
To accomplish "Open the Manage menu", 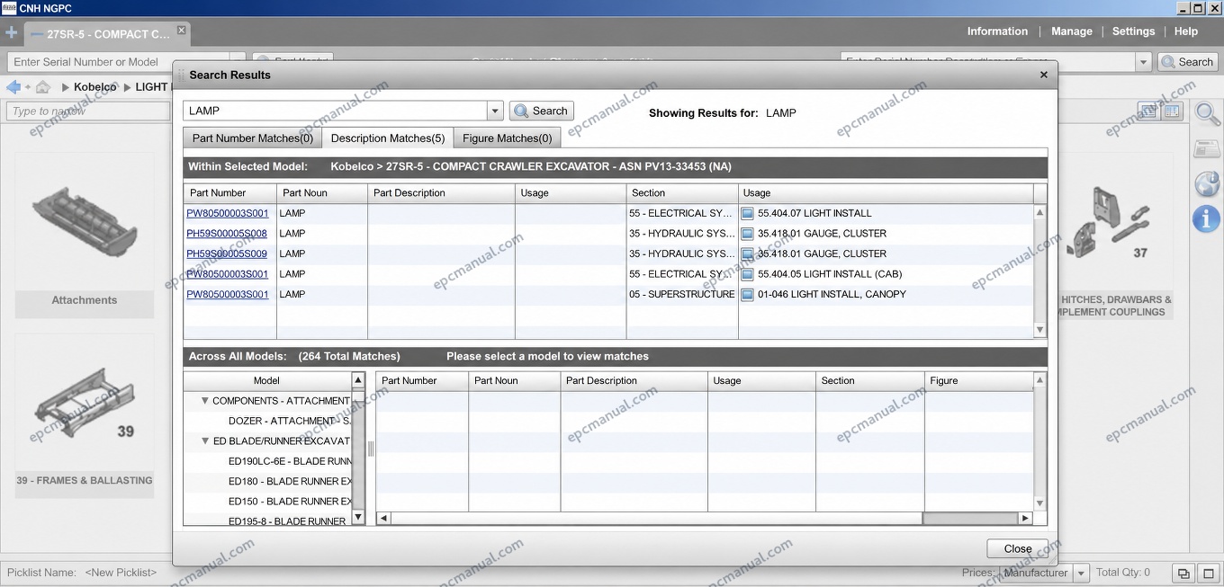I will pyautogui.click(x=1071, y=31).
